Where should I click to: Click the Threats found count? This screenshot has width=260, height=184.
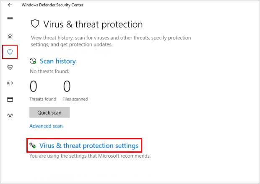click(x=33, y=87)
